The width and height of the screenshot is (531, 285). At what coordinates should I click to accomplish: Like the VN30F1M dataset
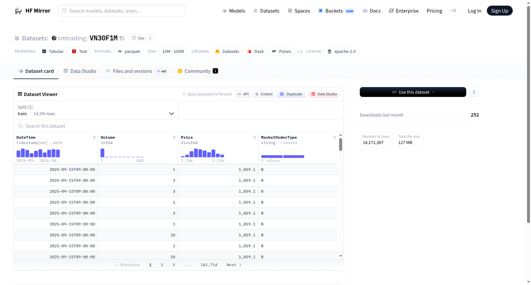(x=138, y=38)
